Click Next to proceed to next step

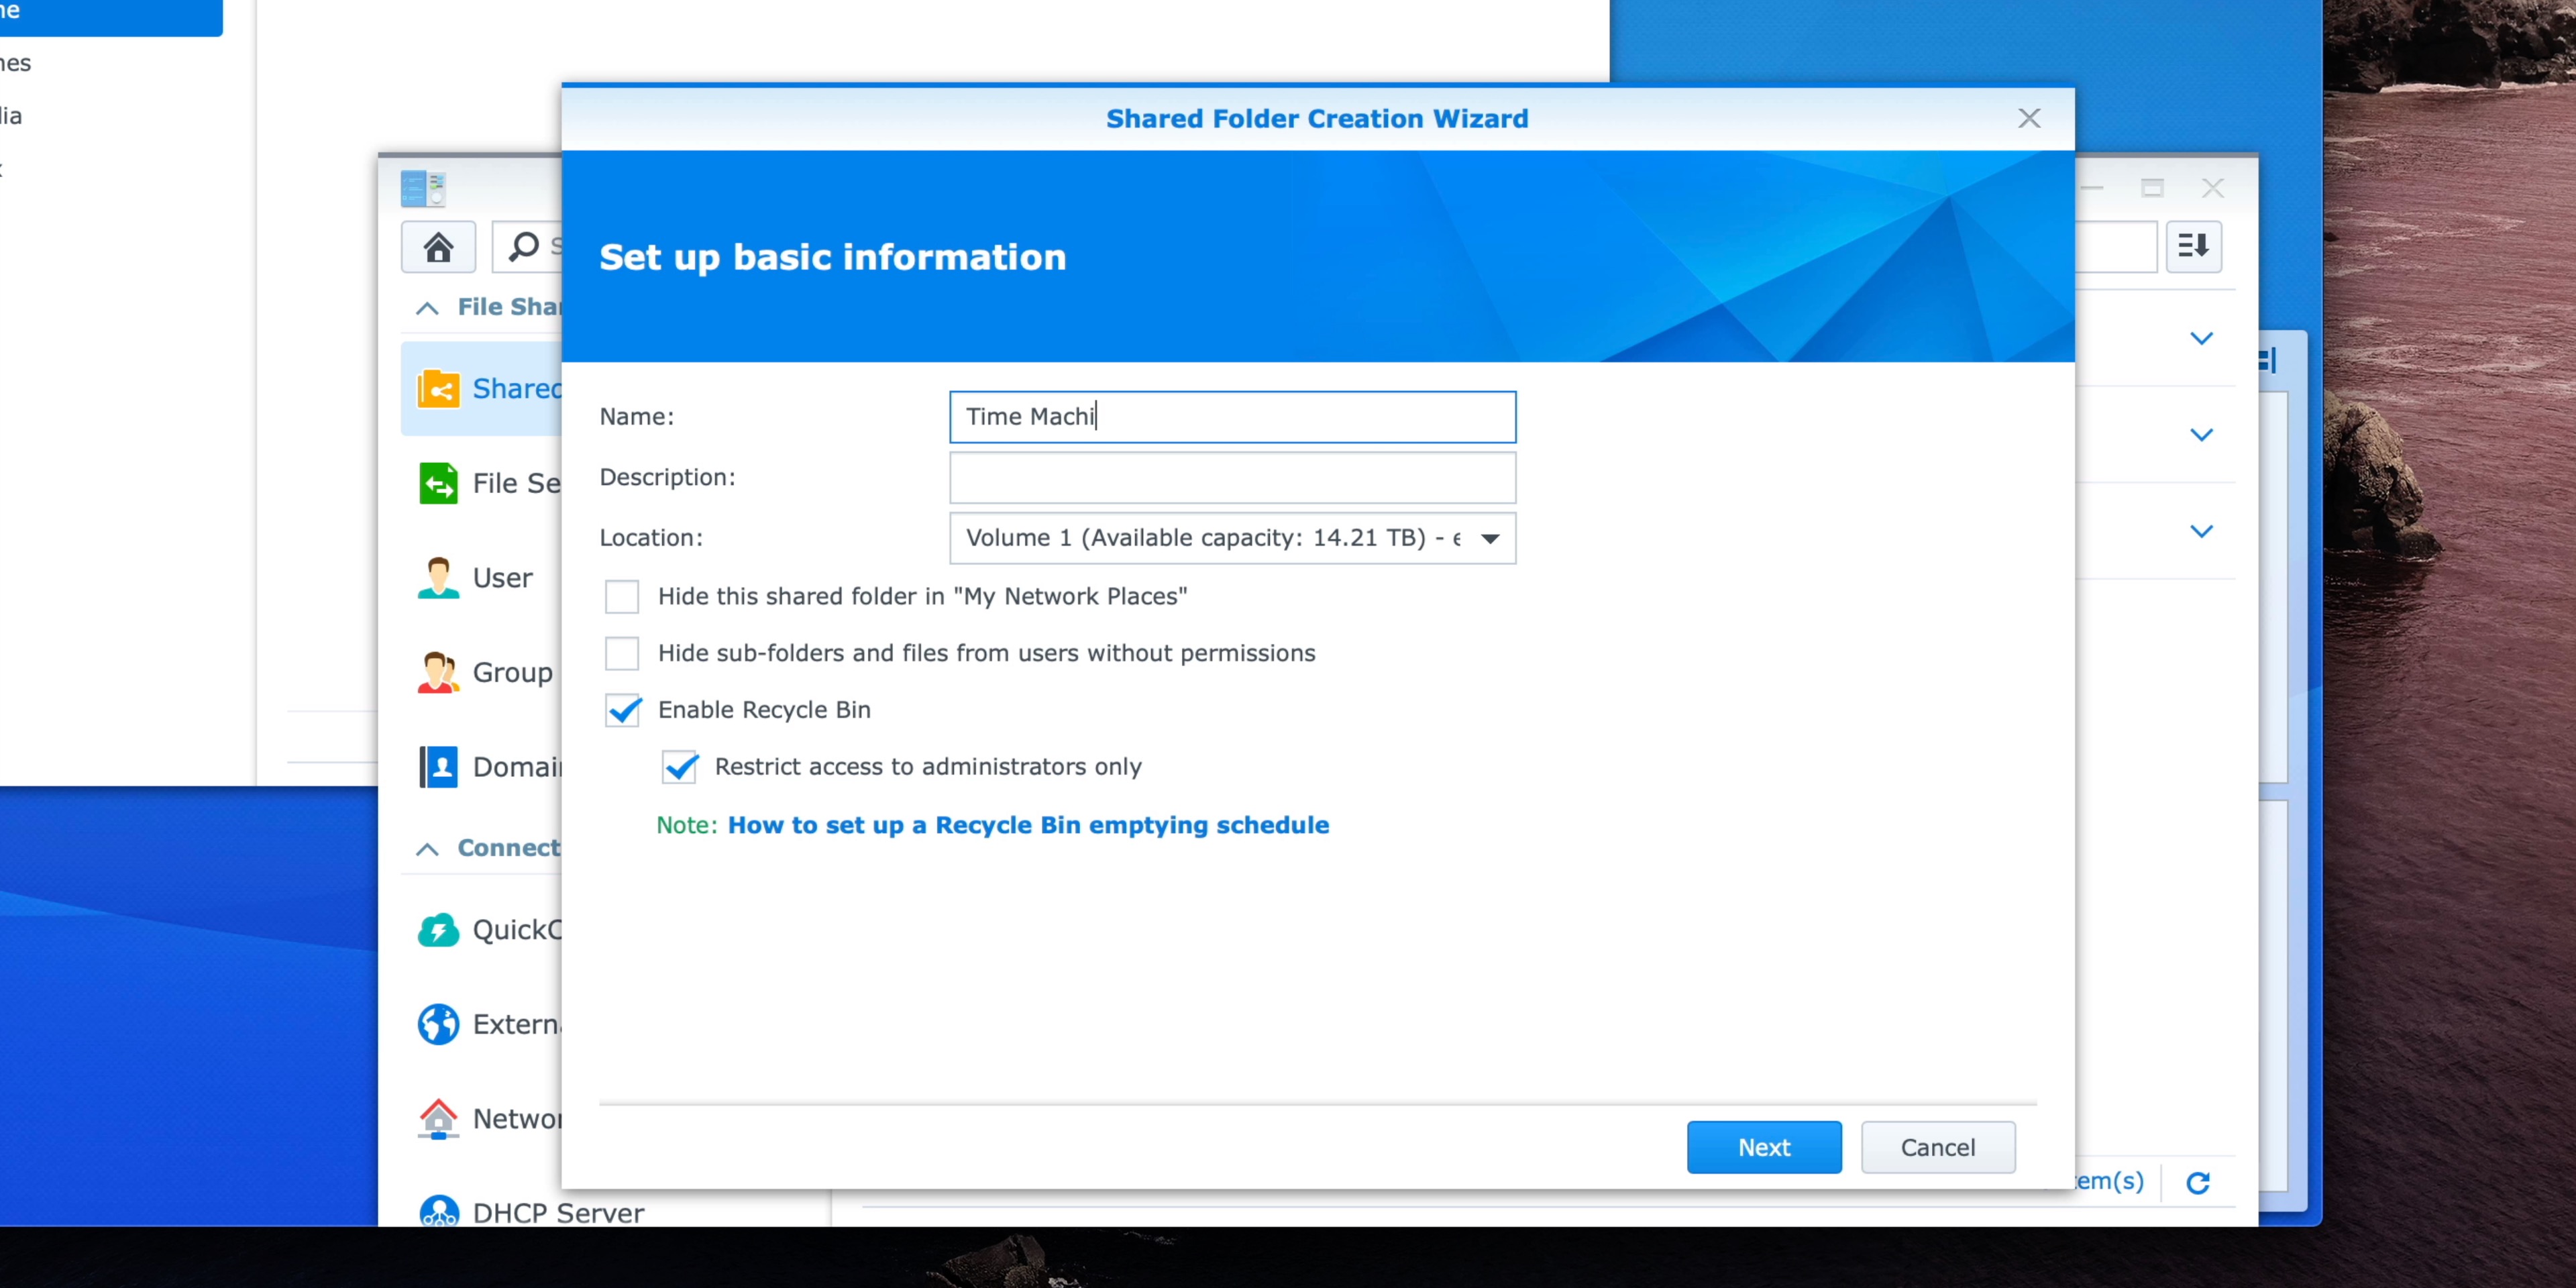click(1763, 1146)
